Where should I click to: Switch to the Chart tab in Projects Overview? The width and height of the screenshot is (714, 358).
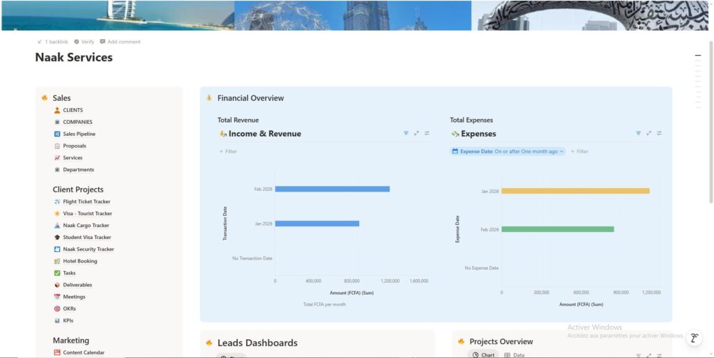483,355
